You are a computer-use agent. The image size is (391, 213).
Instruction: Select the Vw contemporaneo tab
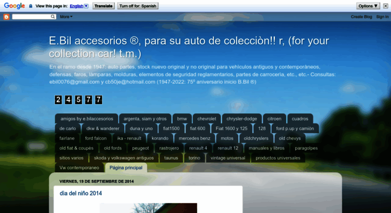click(80, 168)
